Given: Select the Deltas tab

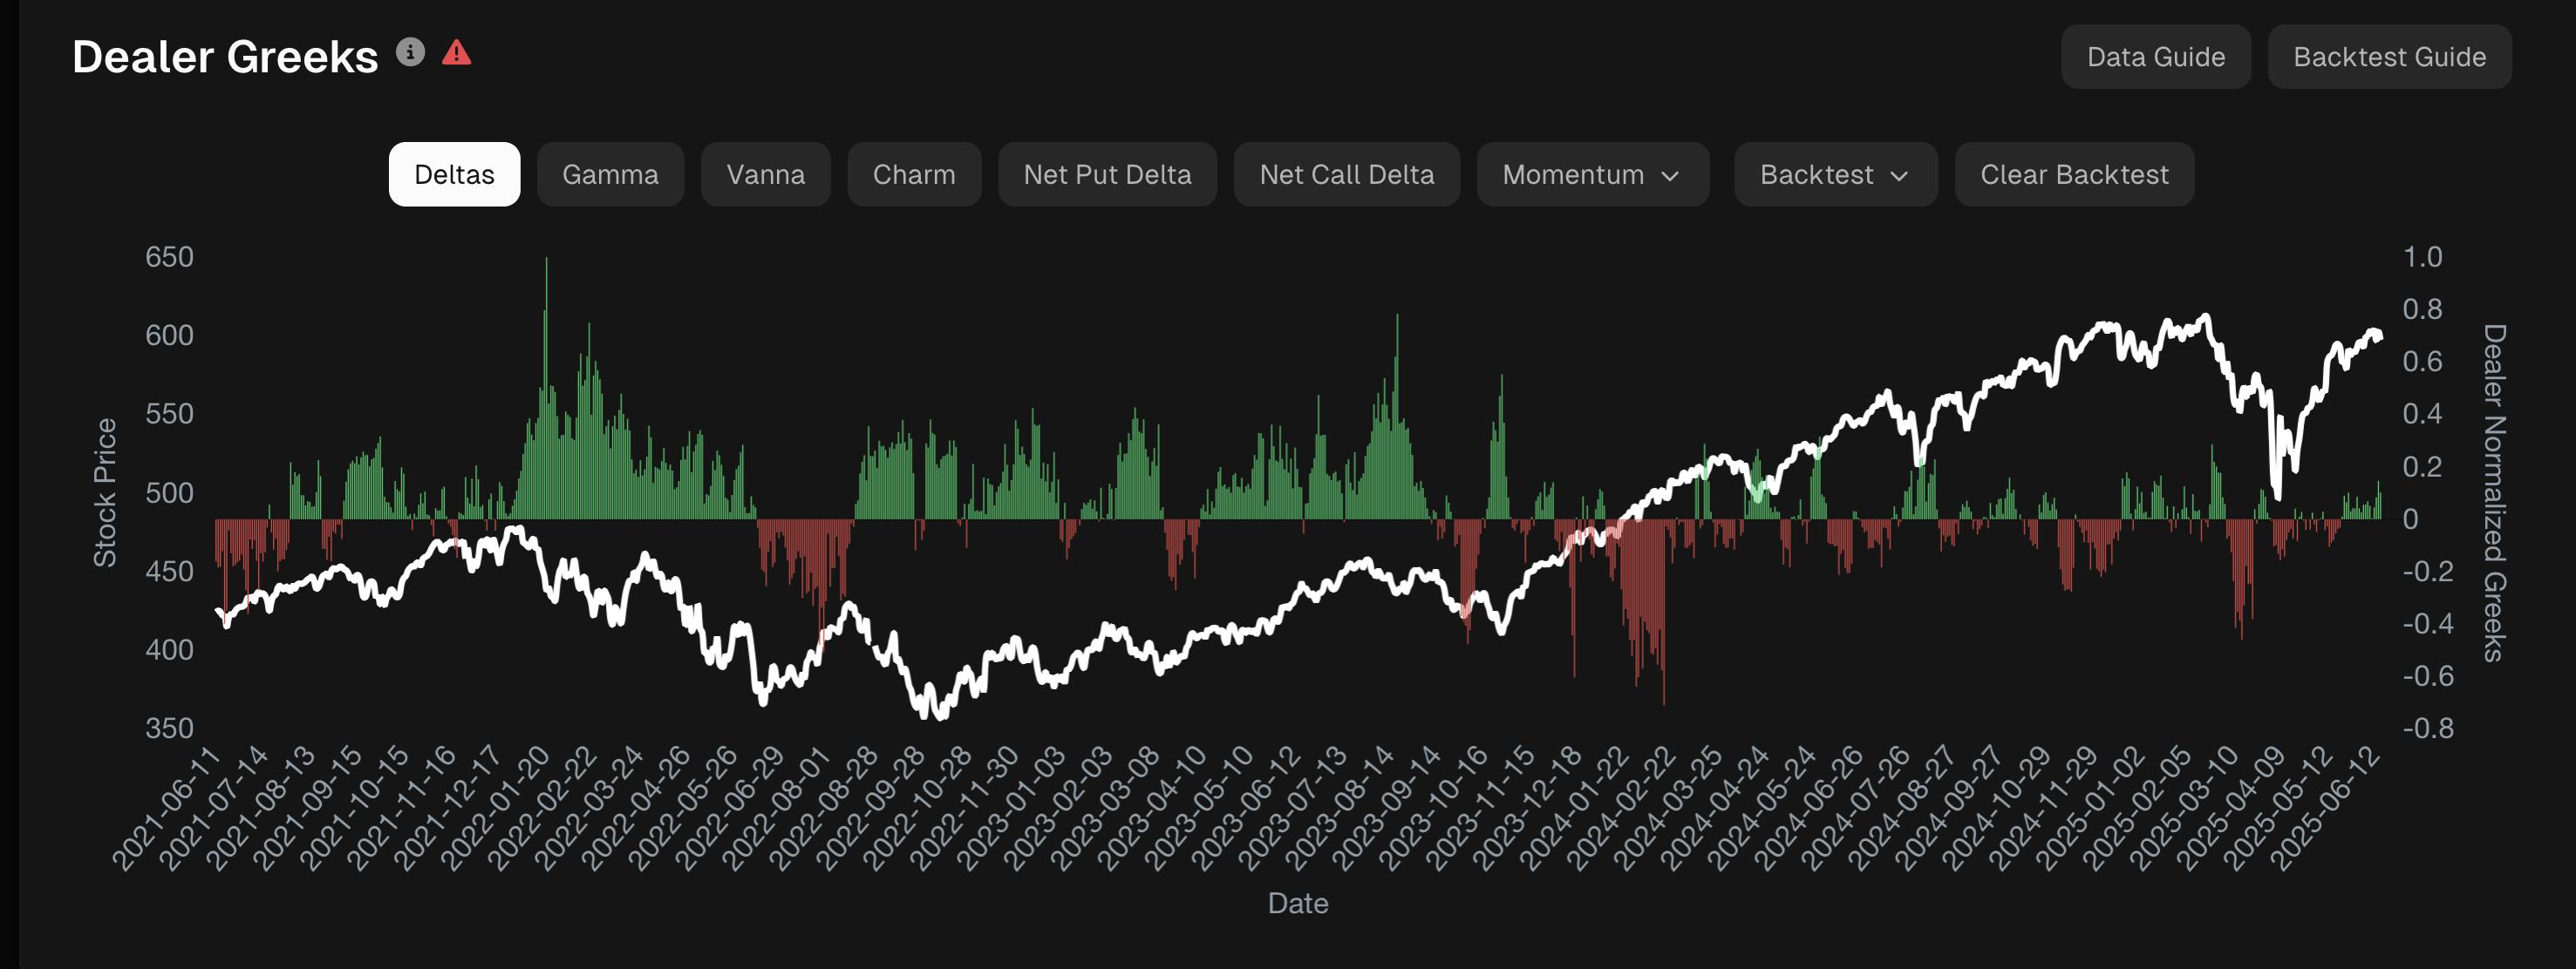Looking at the screenshot, I should click(x=454, y=175).
